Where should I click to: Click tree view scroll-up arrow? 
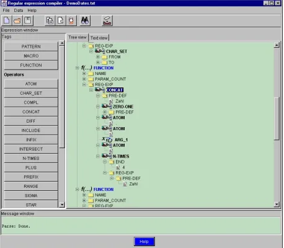tap(277, 45)
